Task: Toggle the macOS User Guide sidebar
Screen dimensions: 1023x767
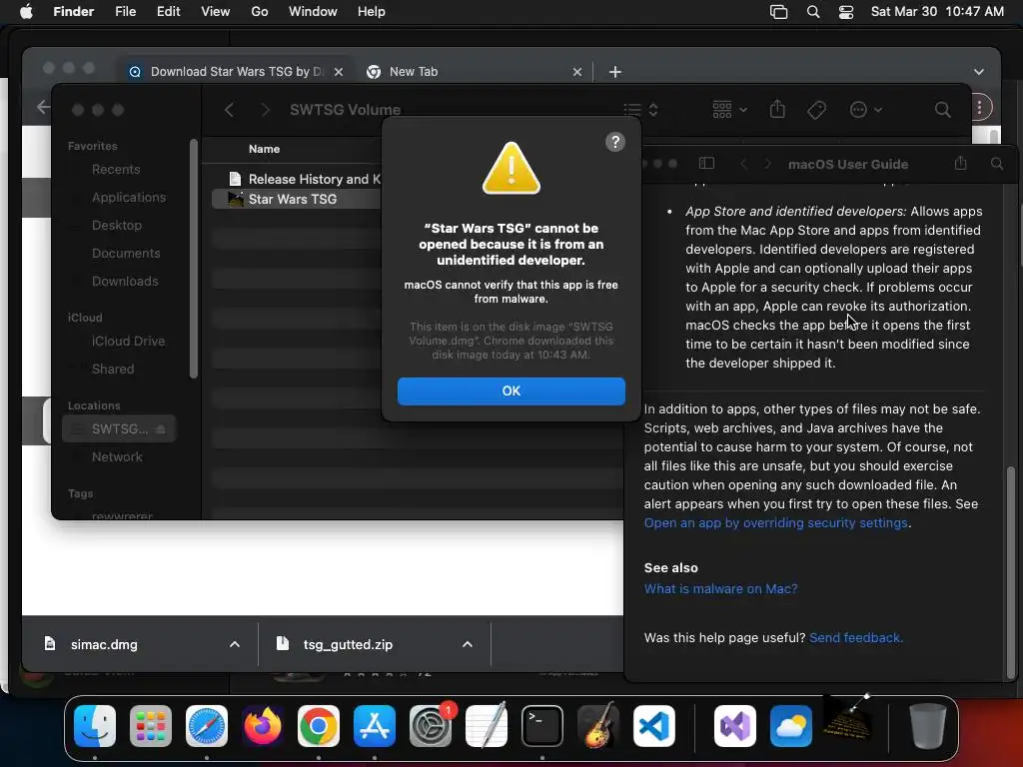Action: 706,164
